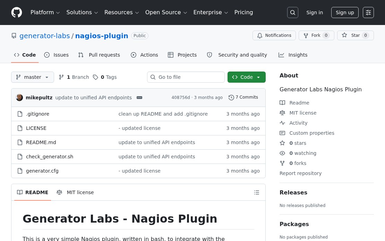This screenshot has width=385, height=241.
Task: Click the Fork count badge showing 0
Action: pyautogui.click(x=326, y=35)
